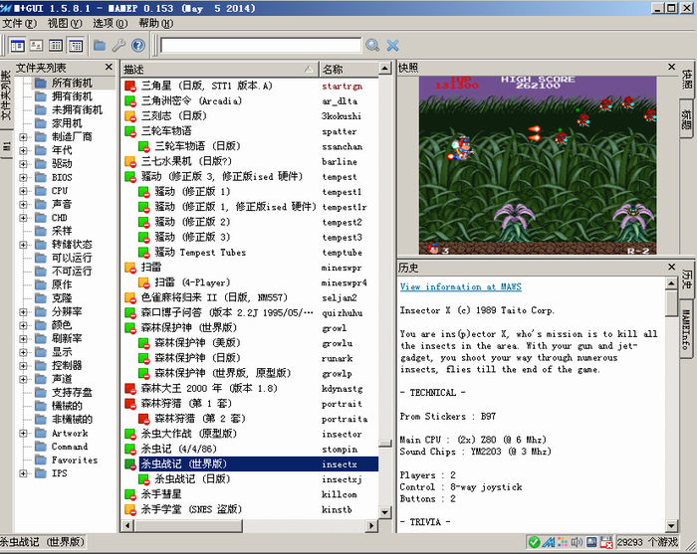Click the green icon beside 杀手彗星
This screenshot has height=554, width=697.
tap(130, 494)
